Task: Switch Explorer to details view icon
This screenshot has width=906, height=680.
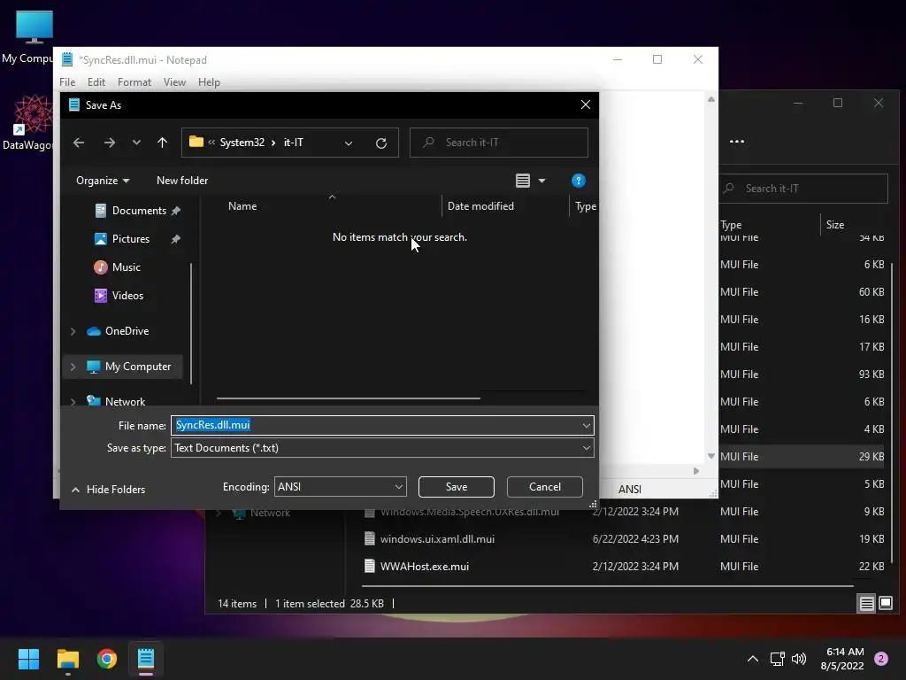Action: [x=867, y=604]
